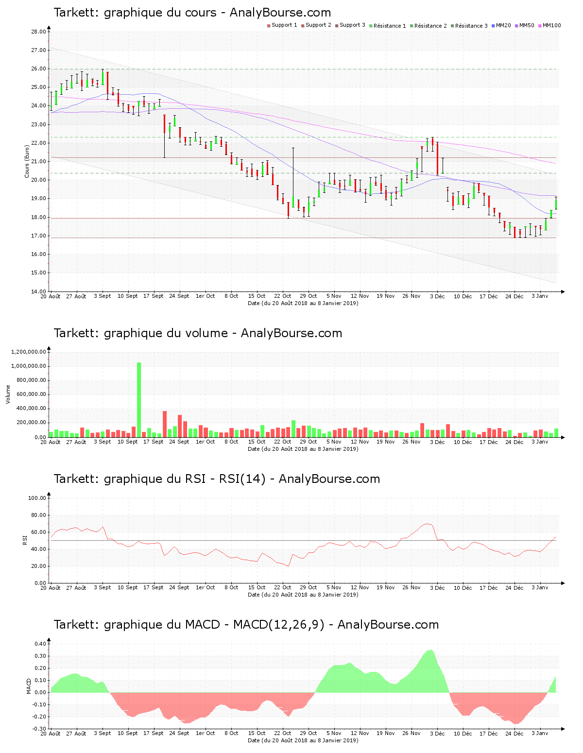
Task: Select the 'MM50' legend label
Action: 527,25
